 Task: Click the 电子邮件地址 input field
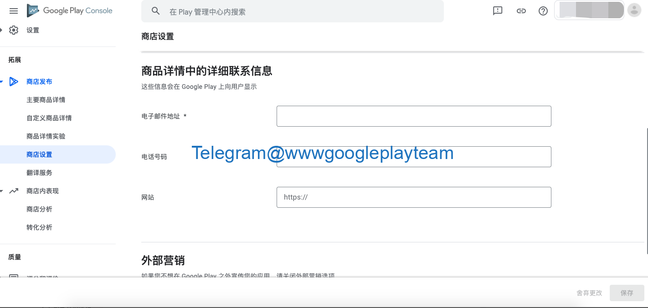(414, 116)
